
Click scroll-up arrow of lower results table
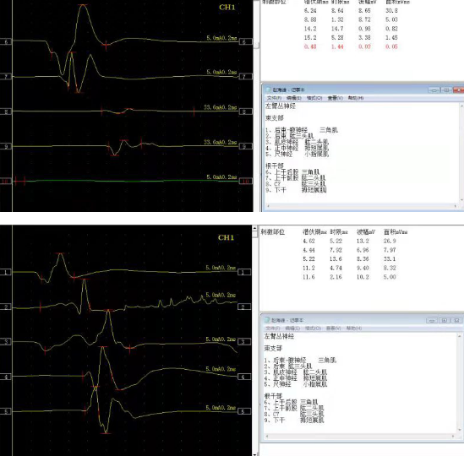coord(254,228)
